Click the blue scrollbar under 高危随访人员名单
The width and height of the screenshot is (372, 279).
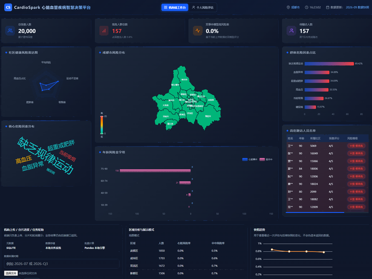pyautogui.click(x=315, y=213)
